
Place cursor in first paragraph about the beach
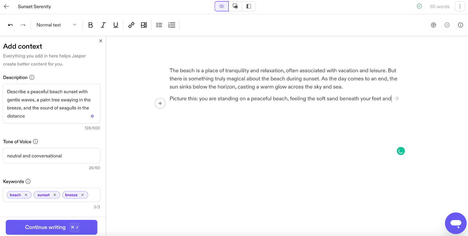click(x=283, y=79)
